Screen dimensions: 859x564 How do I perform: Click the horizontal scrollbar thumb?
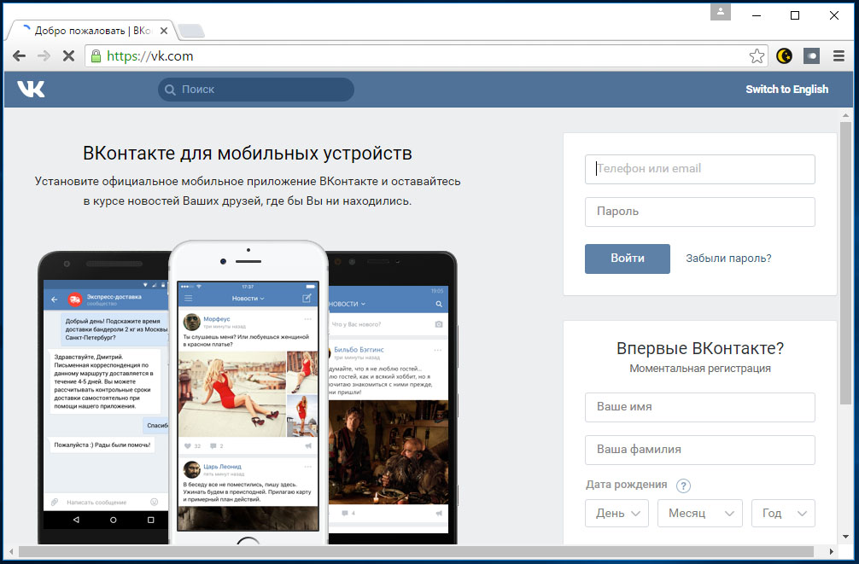pyautogui.click(x=416, y=551)
